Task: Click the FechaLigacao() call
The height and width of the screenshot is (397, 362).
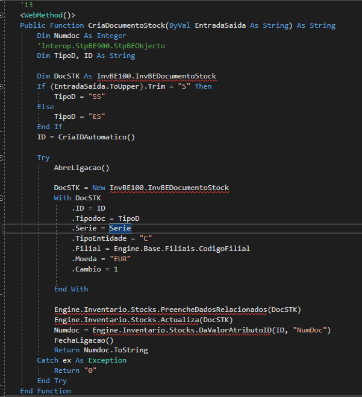Action: [x=79, y=340]
